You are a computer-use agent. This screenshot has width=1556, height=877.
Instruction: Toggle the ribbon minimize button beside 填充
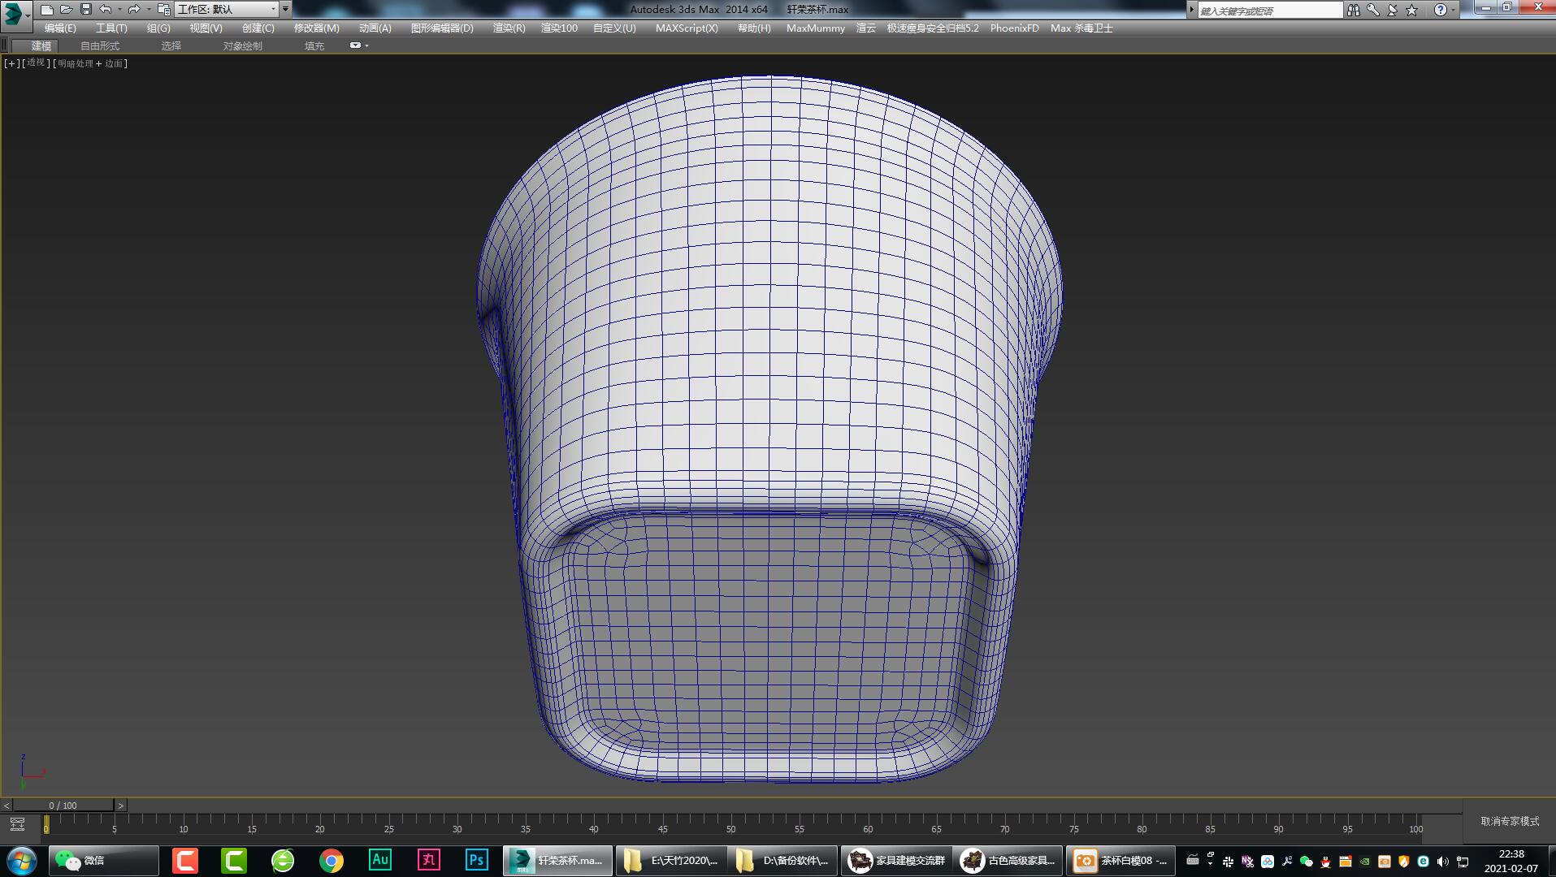click(356, 45)
